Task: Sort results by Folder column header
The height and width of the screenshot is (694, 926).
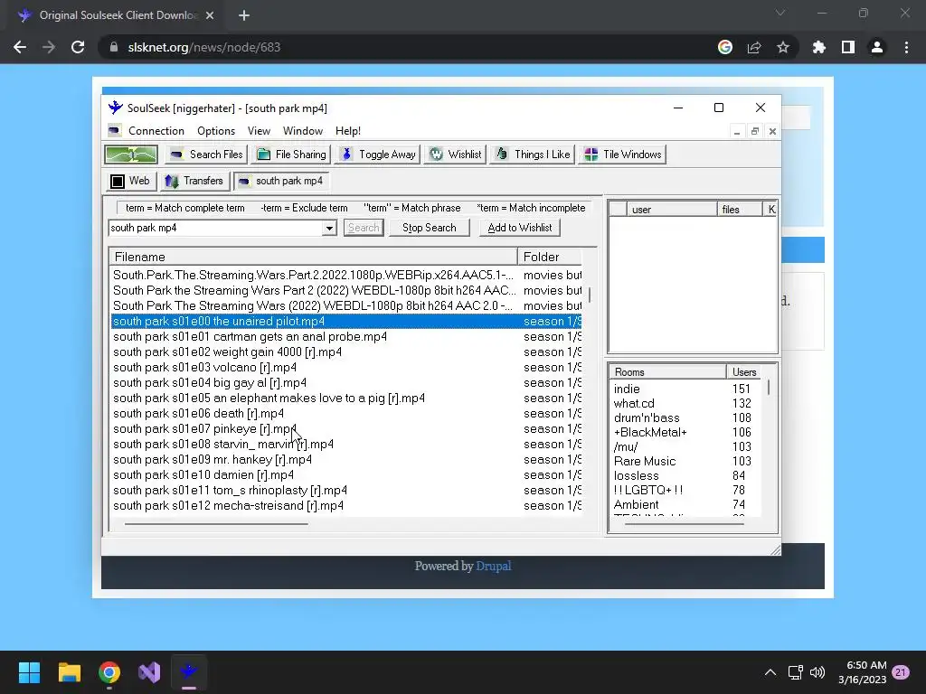Action: 549,257
